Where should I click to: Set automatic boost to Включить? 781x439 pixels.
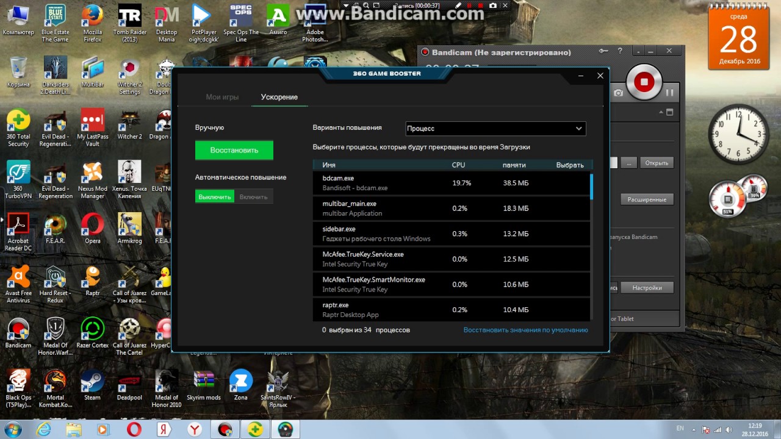tap(254, 197)
